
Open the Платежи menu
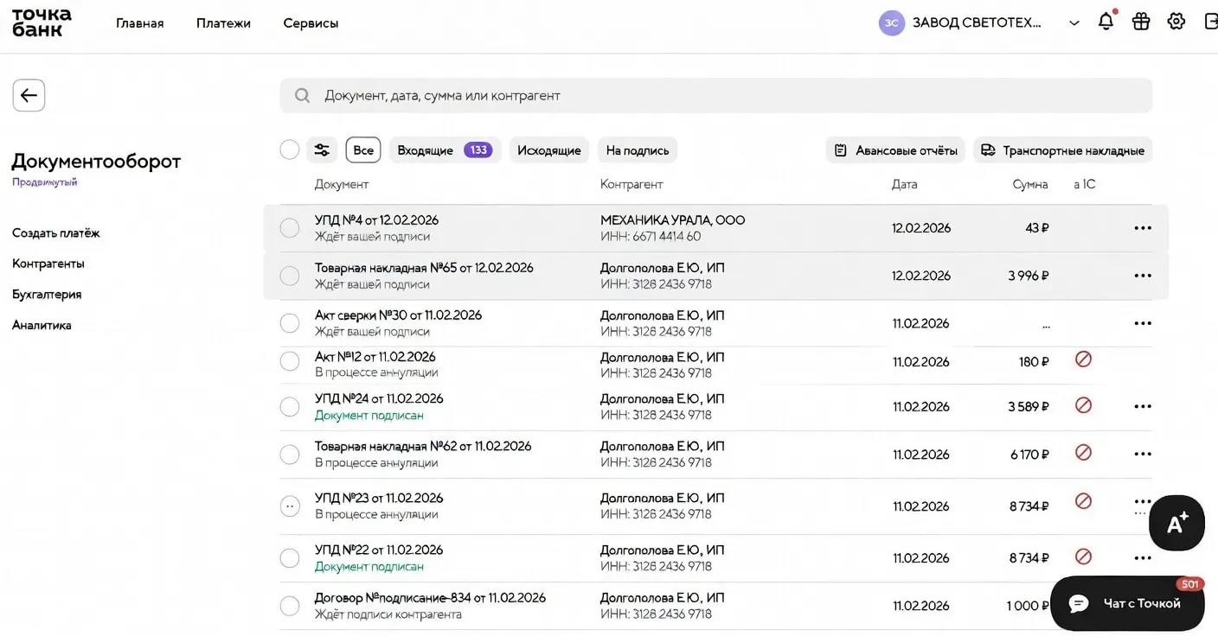point(223,22)
